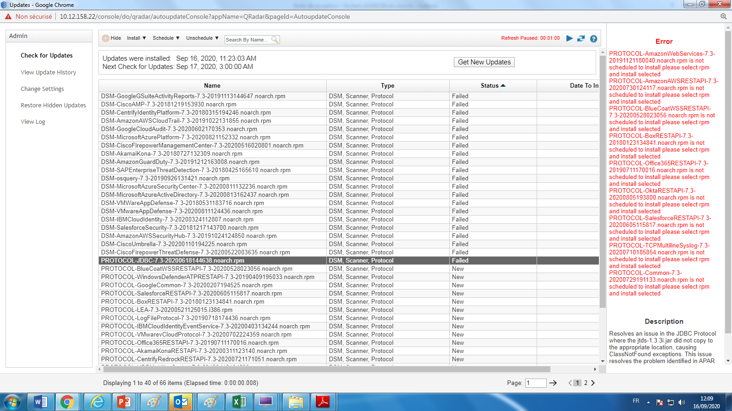The width and height of the screenshot is (732, 411).
Task: Select the PROTOCOL-CentrifyRedrockRESTAPI row
Action: coord(349,359)
